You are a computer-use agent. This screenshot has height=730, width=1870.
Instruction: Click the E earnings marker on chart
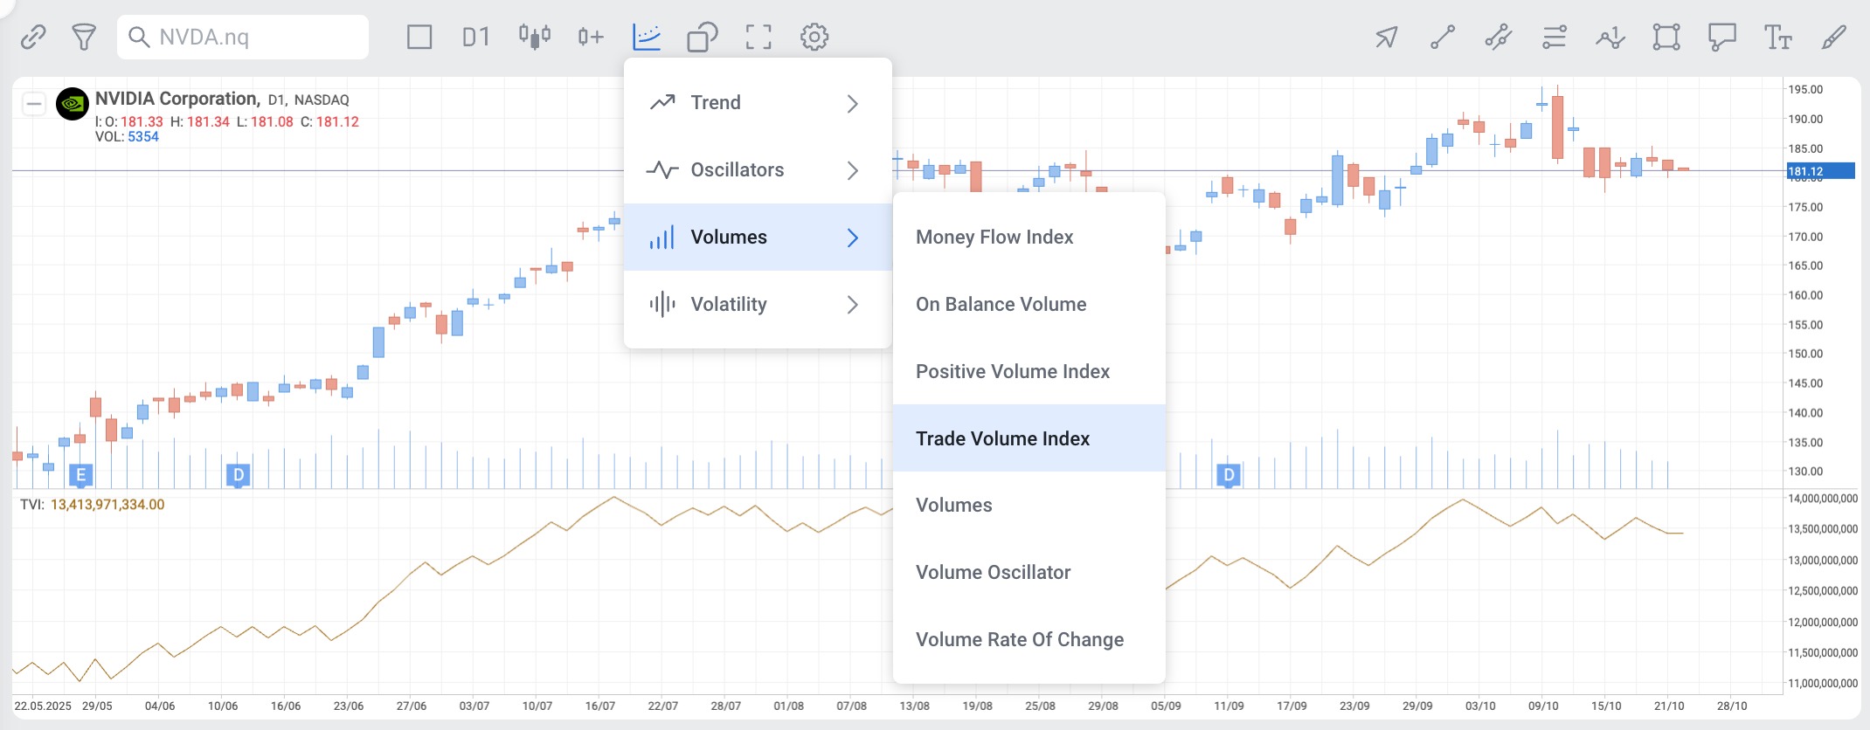[x=81, y=475]
